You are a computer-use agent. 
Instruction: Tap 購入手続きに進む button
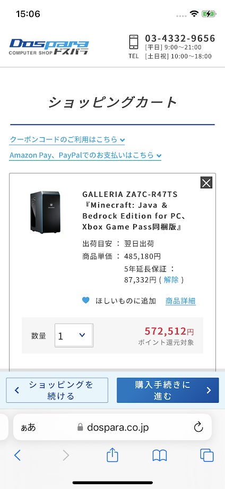[168, 390]
